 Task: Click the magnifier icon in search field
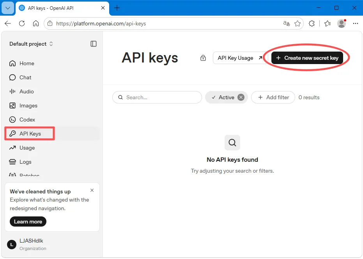click(x=120, y=97)
